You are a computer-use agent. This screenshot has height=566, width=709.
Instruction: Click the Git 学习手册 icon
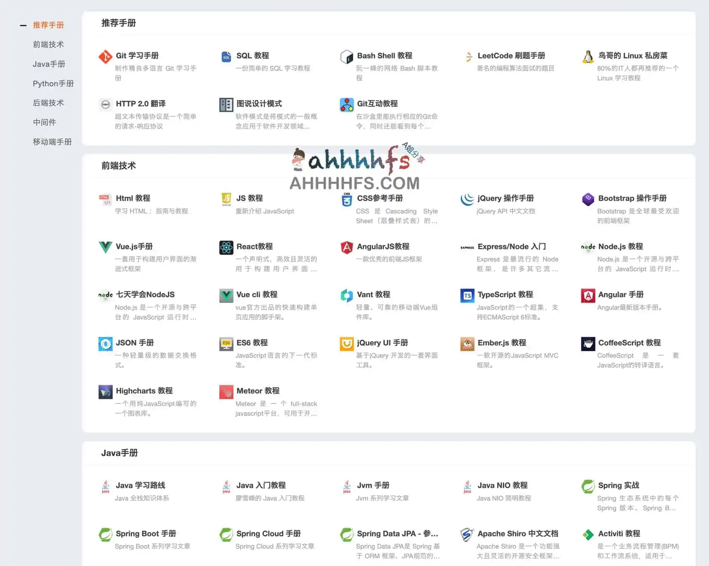point(105,57)
